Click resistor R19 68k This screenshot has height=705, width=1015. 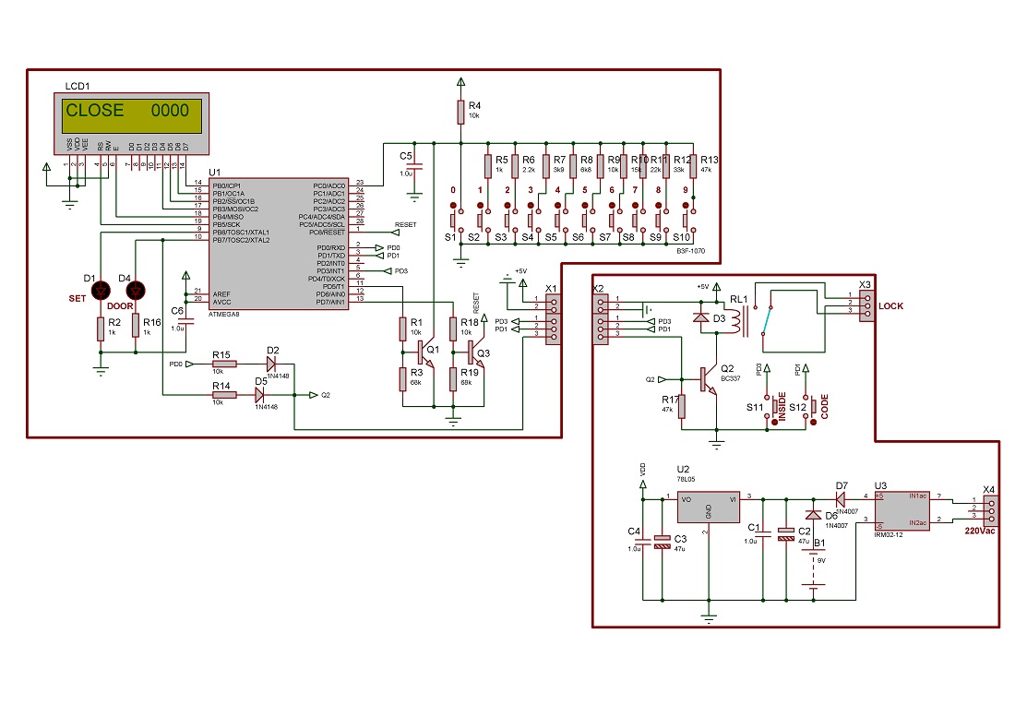click(x=453, y=378)
